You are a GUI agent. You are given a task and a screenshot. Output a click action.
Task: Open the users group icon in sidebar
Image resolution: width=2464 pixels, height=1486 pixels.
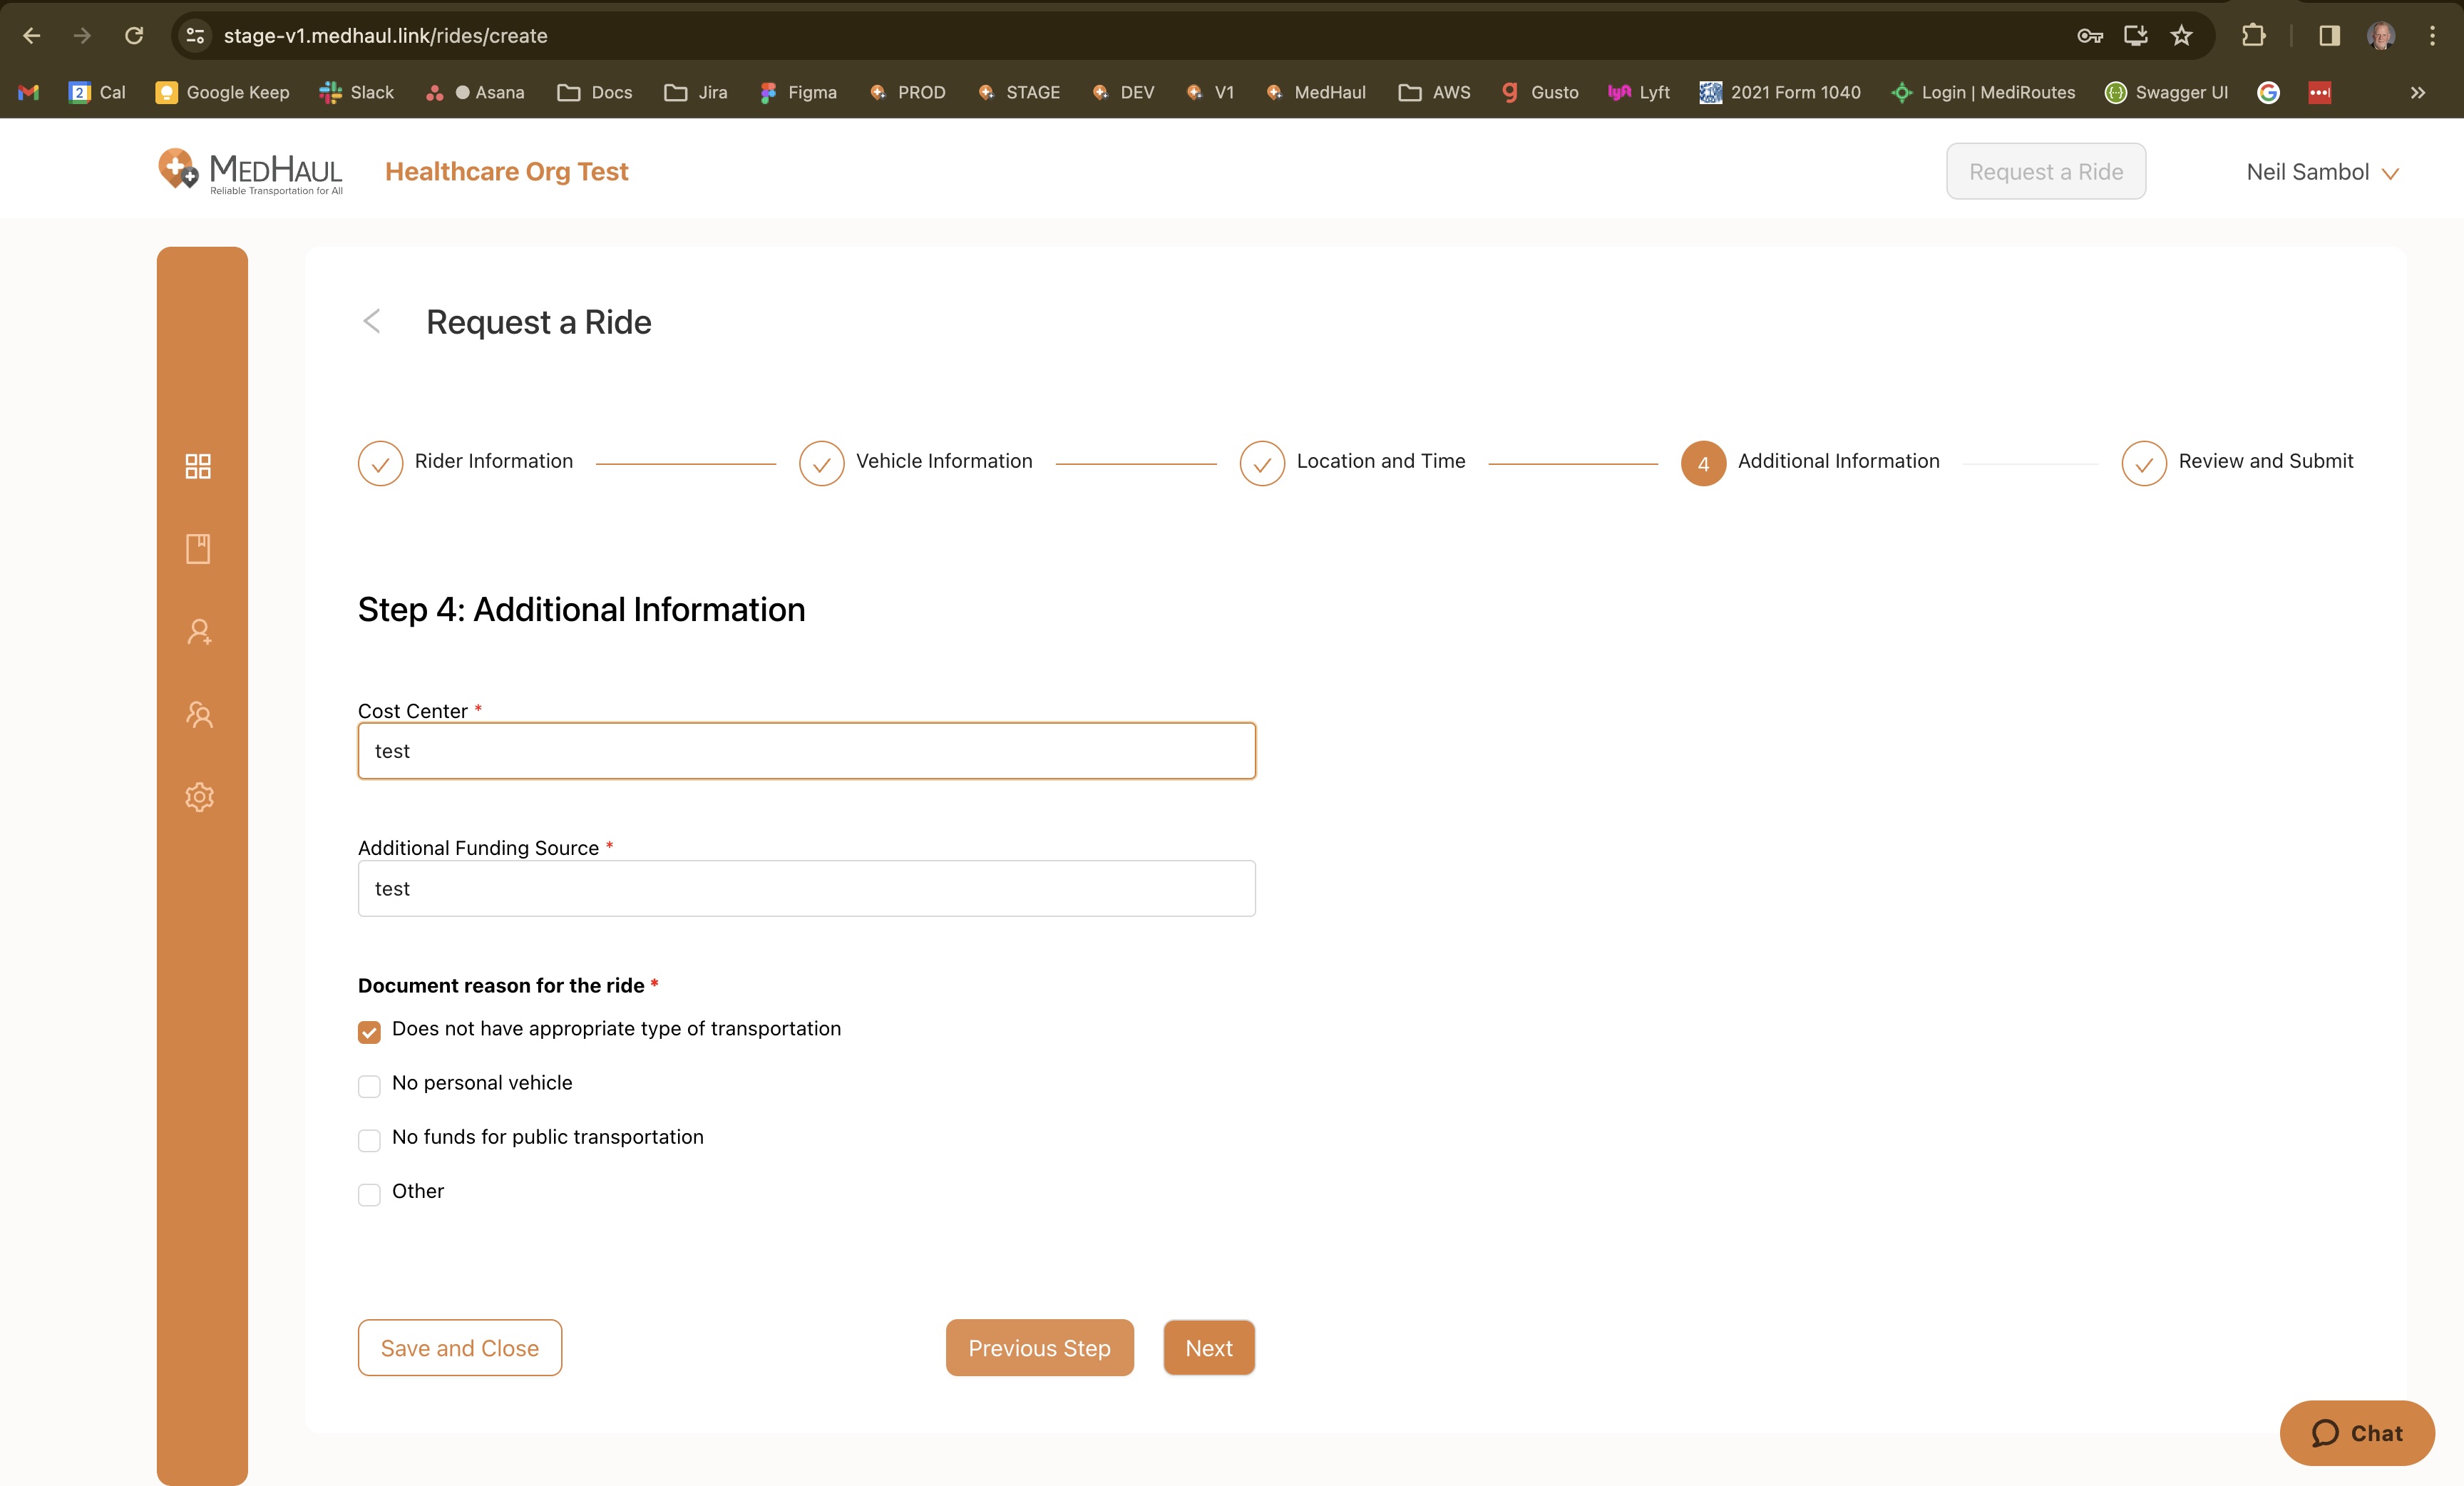coord(199,714)
